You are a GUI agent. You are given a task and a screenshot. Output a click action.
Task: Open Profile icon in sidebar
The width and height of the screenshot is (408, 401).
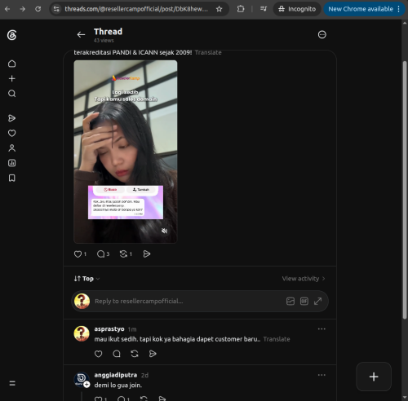click(11, 148)
